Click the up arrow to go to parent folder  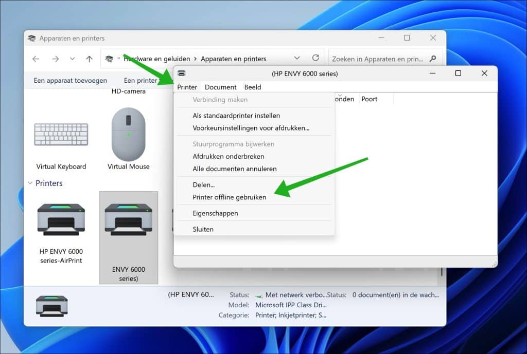coord(91,59)
